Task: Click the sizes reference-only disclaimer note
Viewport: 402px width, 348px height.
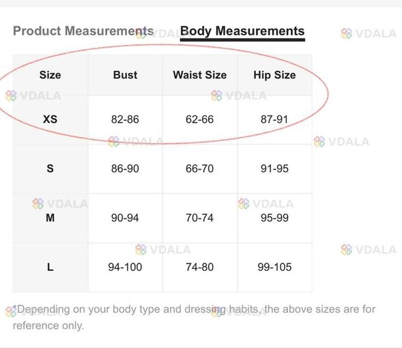Action: tap(194, 317)
